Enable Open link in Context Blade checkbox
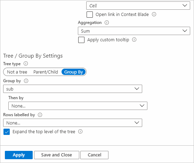Image resolution: width=194 pixels, height=163 pixels. [90, 15]
